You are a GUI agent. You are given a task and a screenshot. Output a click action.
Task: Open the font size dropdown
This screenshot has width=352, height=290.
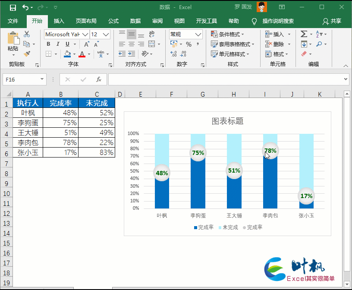pyautogui.click(x=105, y=35)
